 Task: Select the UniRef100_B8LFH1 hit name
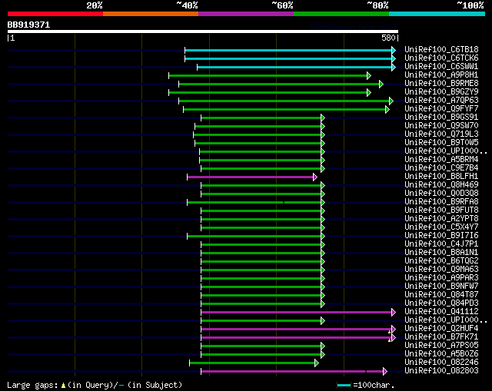pyautogui.click(x=441, y=176)
